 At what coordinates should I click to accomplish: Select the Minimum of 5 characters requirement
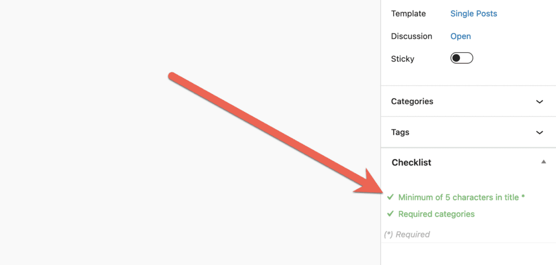(x=458, y=198)
